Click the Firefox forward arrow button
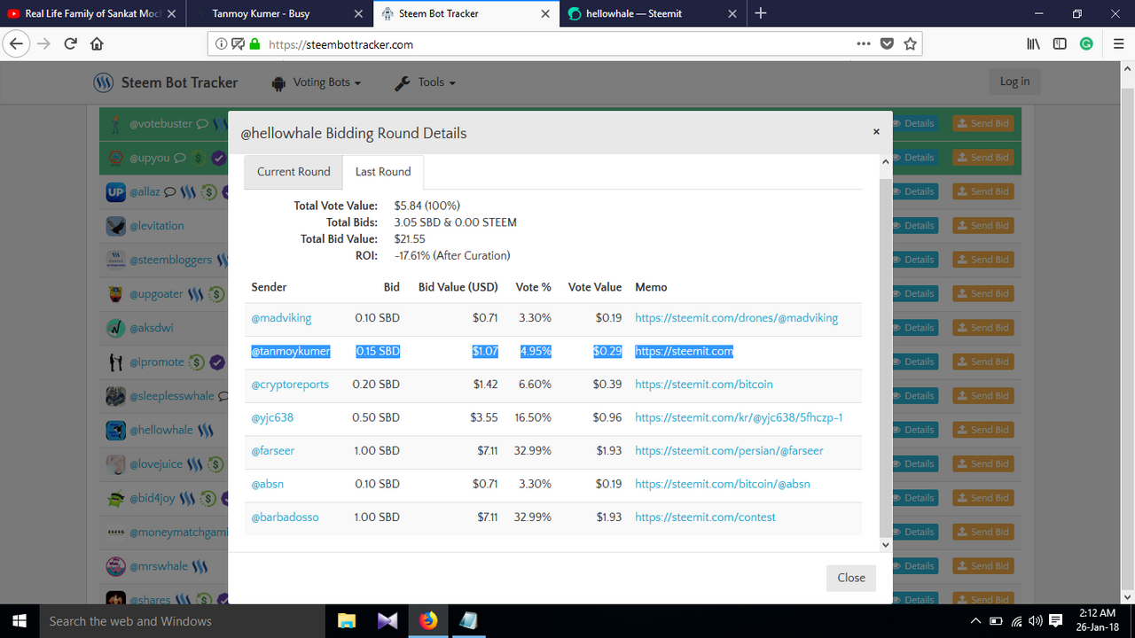 coord(43,43)
